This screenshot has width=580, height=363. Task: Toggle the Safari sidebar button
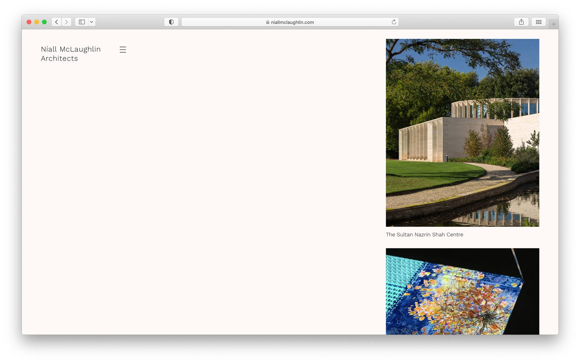[x=82, y=22]
